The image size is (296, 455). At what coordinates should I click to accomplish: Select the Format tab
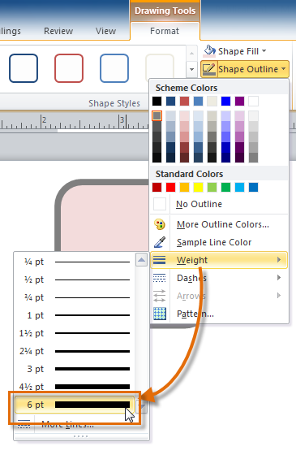[165, 31]
